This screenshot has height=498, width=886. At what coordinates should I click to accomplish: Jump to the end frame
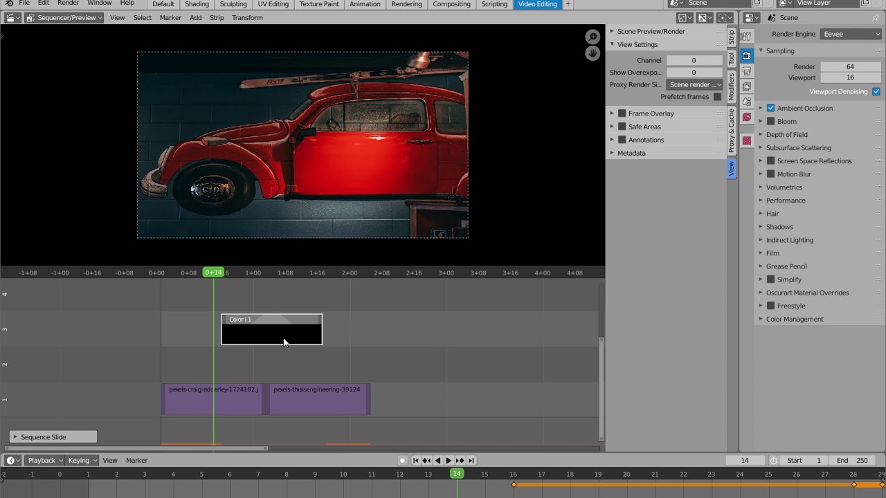471,461
